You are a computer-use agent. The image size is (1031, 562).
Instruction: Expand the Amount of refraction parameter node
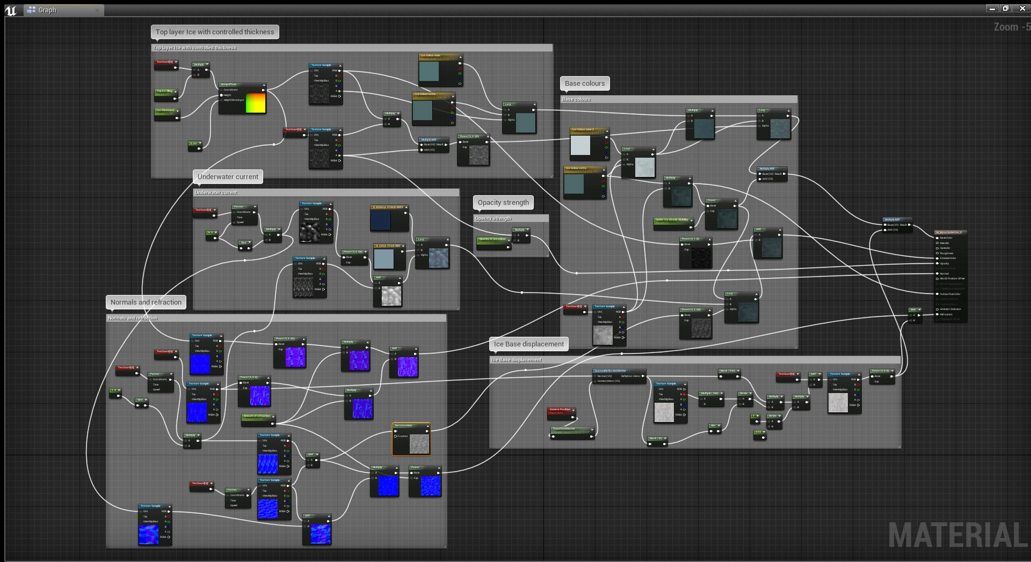273,416
